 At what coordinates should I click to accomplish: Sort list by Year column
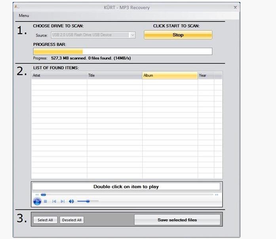tap(205, 75)
